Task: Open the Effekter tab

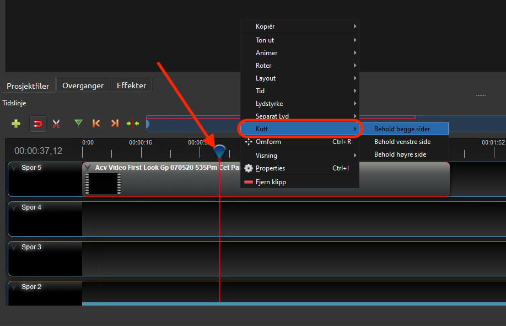Action: tap(131, 85)
